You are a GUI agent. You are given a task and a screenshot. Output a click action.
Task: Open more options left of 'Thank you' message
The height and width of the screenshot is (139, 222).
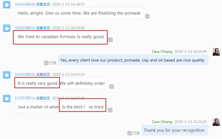click(x=130, y=133)
